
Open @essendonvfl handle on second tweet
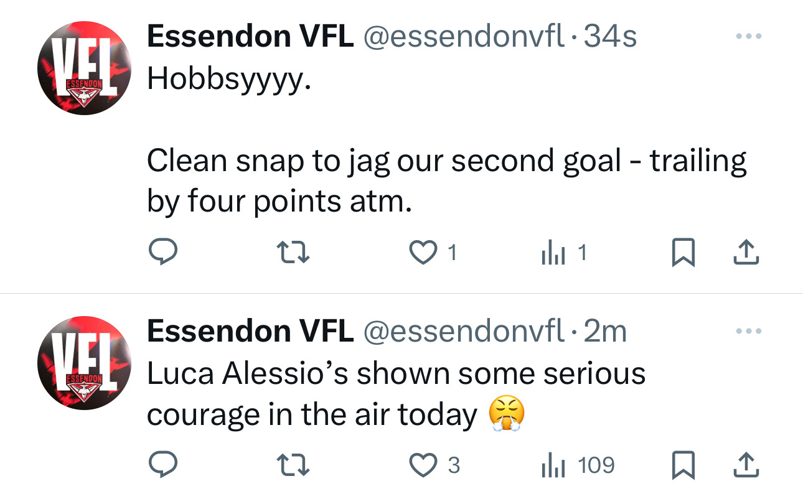[x=463, y=332]
